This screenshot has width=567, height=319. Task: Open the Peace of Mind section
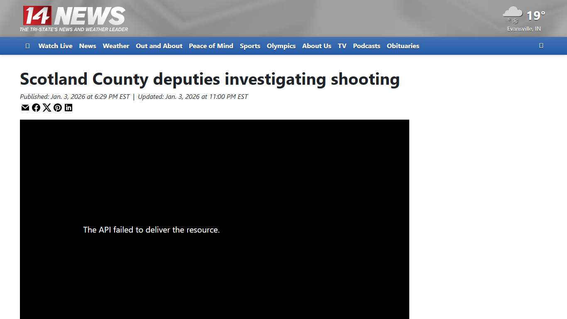[x=211, y=46]
